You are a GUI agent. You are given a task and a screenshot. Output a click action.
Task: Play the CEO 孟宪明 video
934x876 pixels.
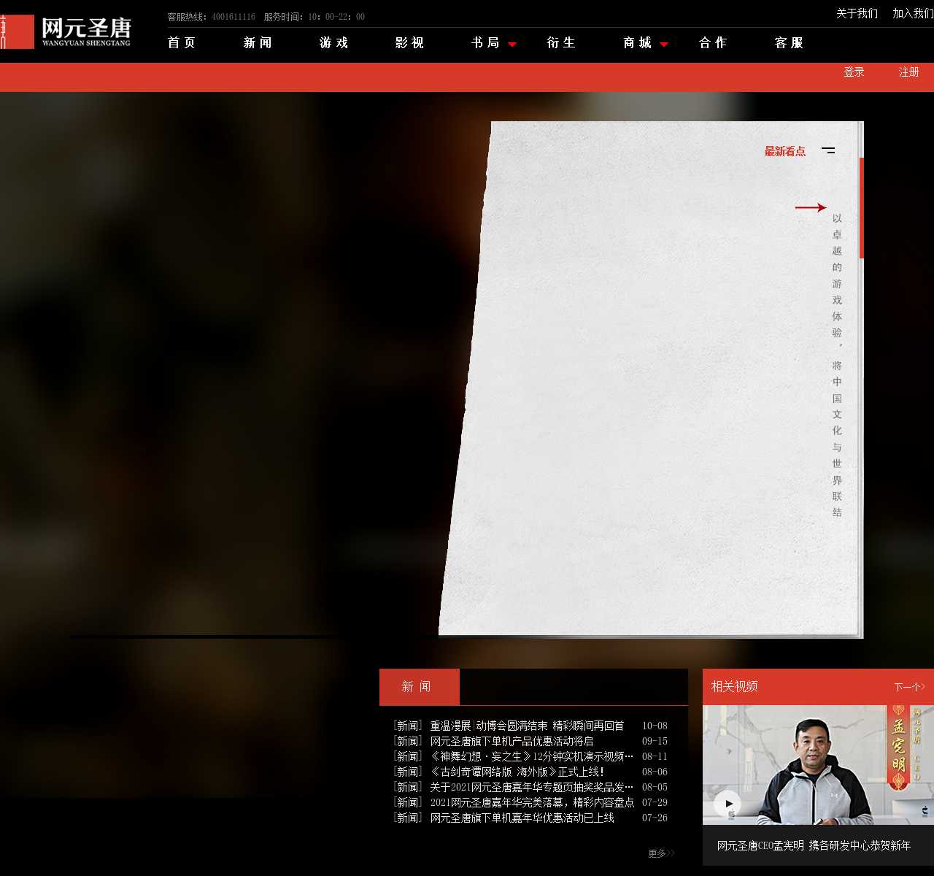[727, 804]
